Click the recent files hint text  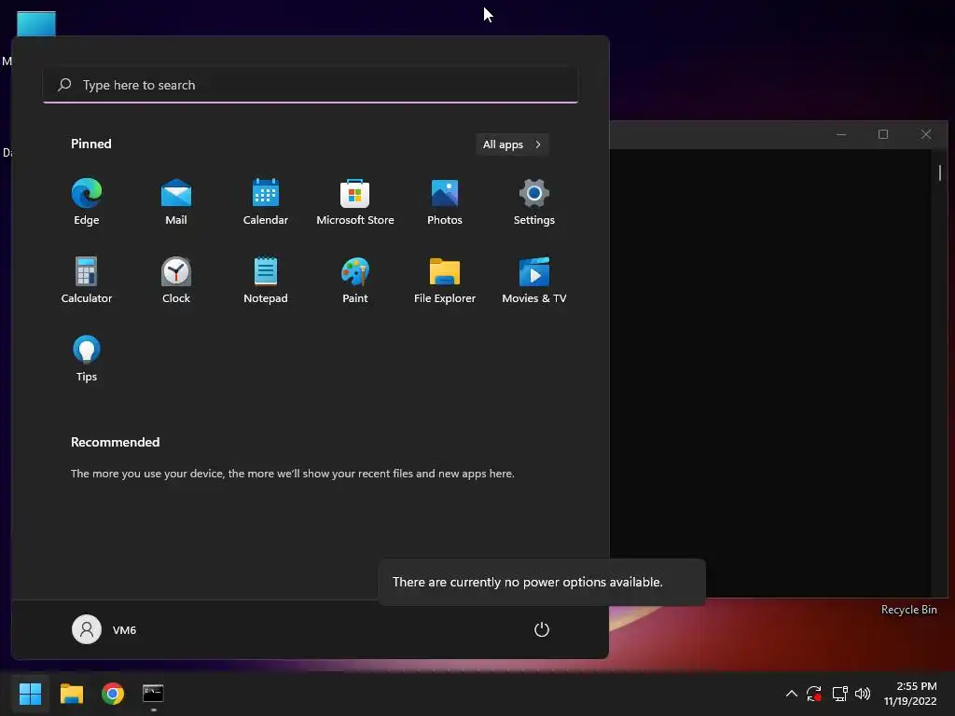292,474
